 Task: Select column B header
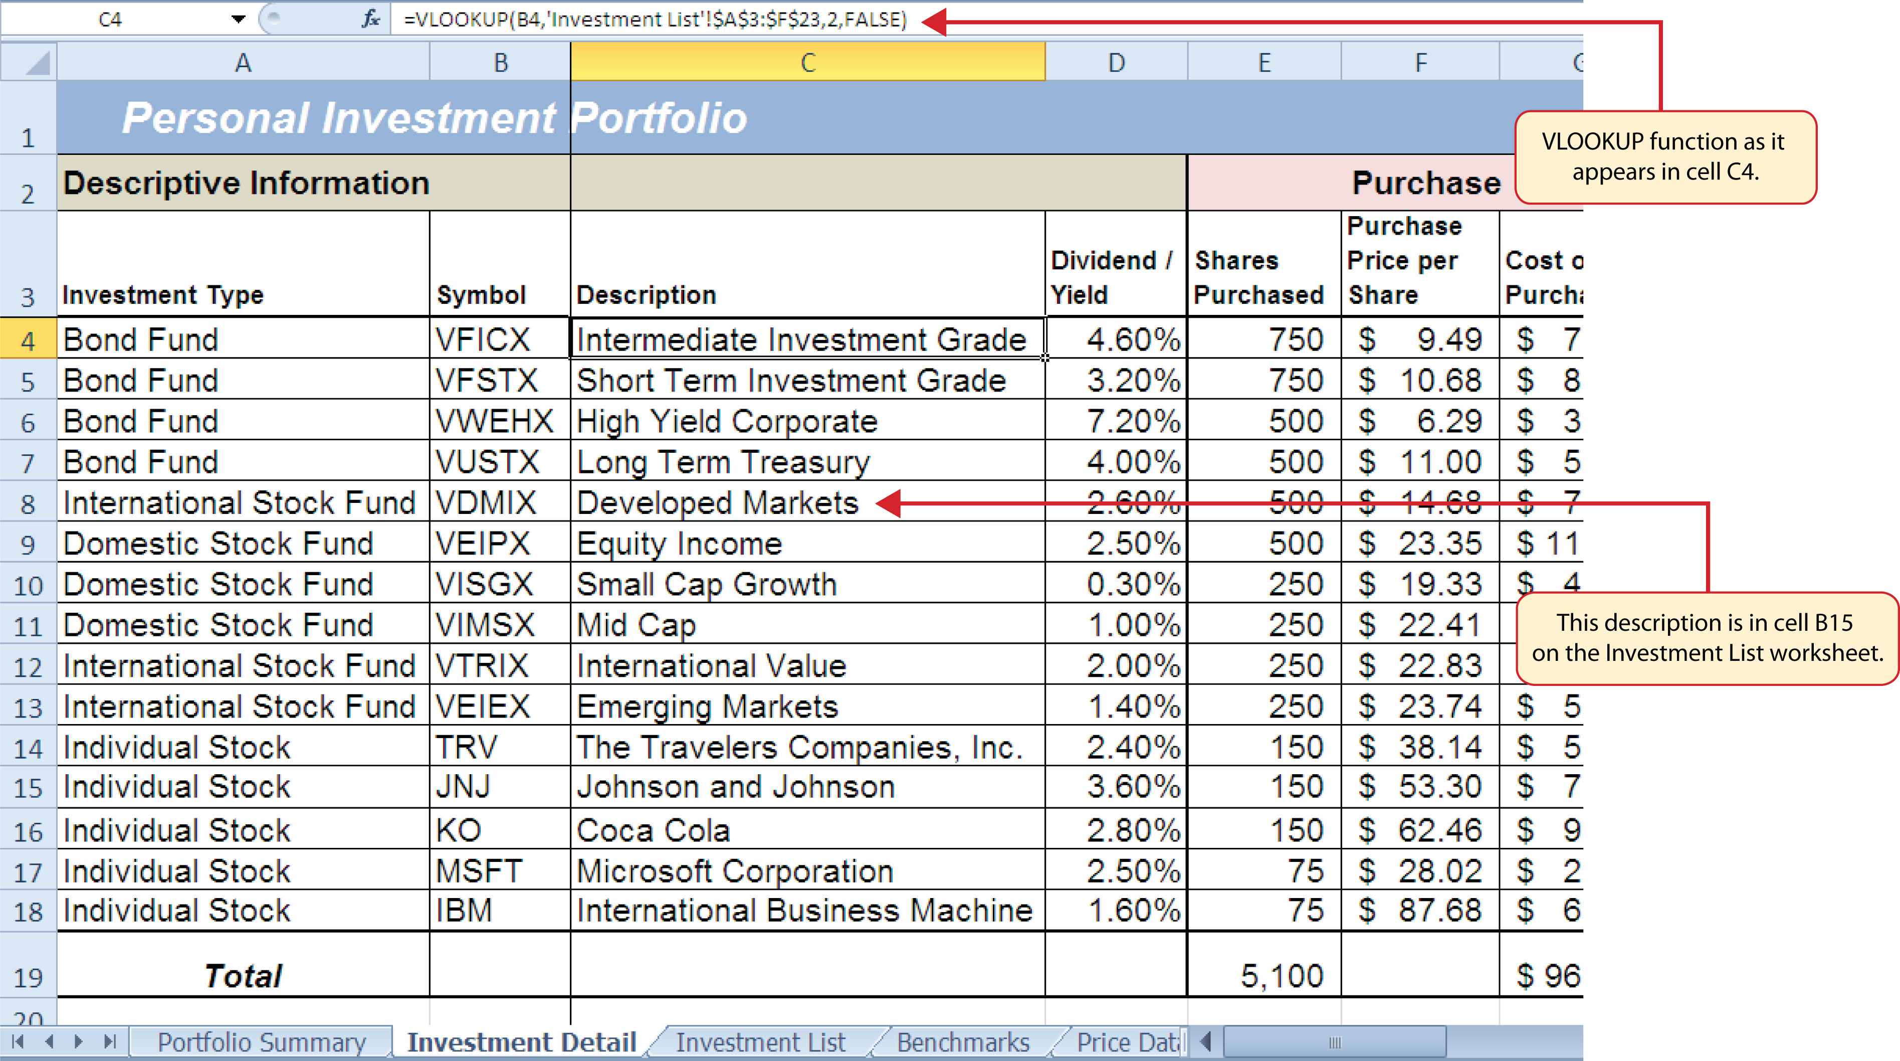point(500,62)
